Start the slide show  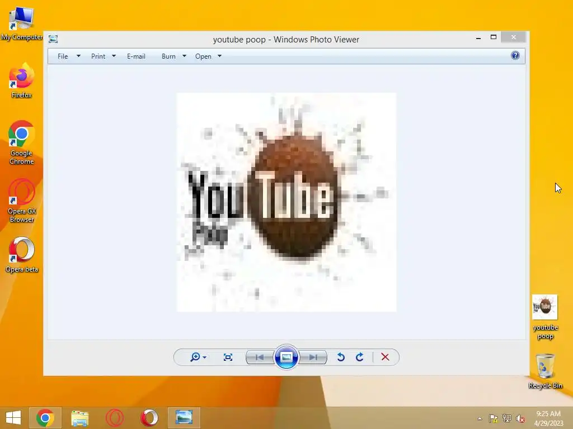pos(286,357)
